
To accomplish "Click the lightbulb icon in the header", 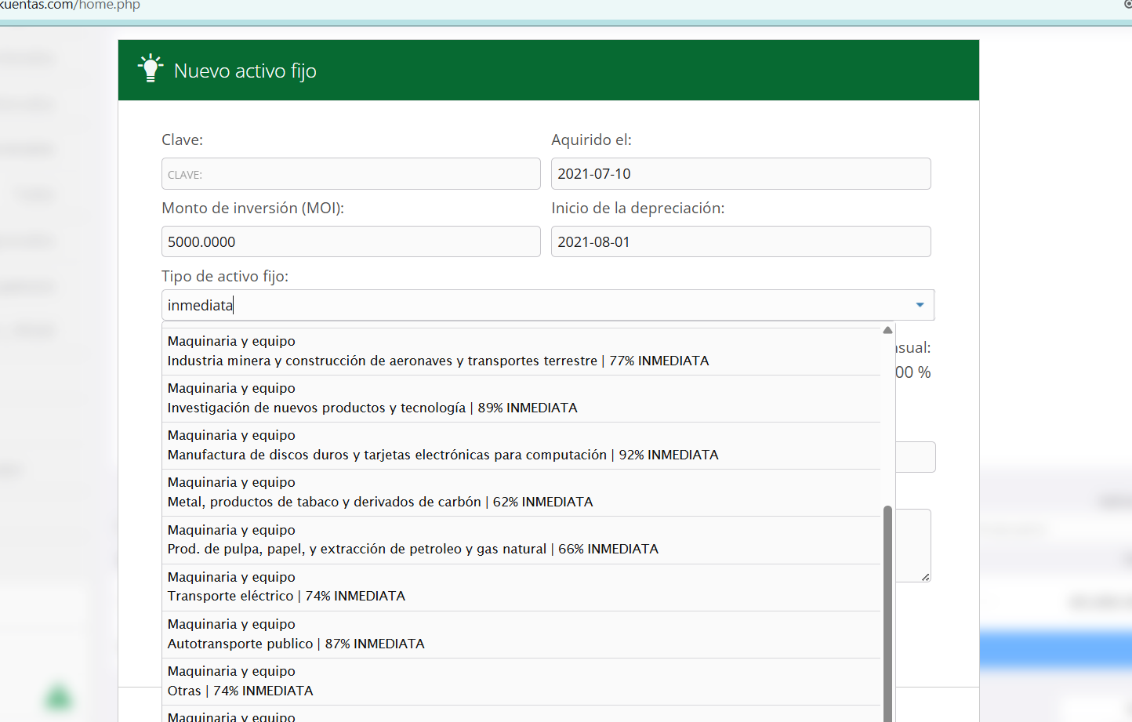I will [x=150, y=69].
